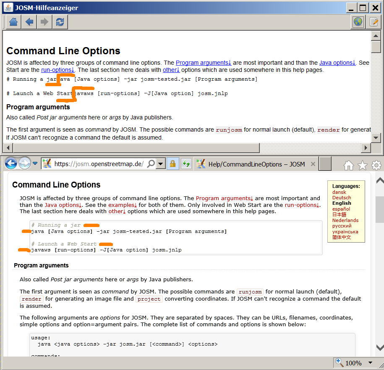Open browser tools gear menu
The image size is (384, 370).
[376, 165]
